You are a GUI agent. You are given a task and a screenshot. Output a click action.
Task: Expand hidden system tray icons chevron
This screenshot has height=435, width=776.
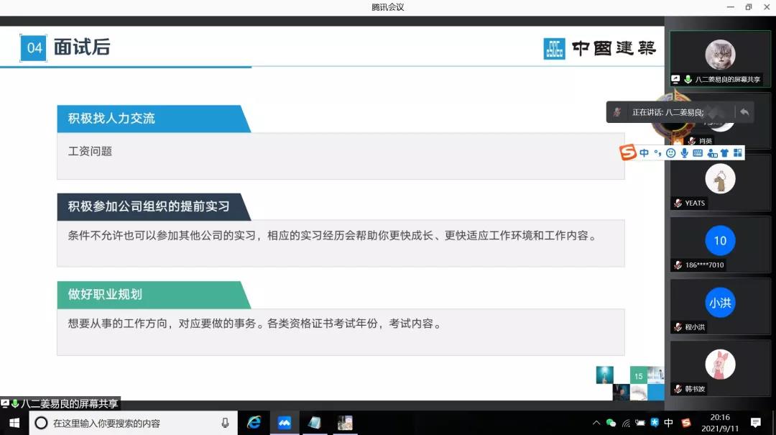(x=596, y=423)
